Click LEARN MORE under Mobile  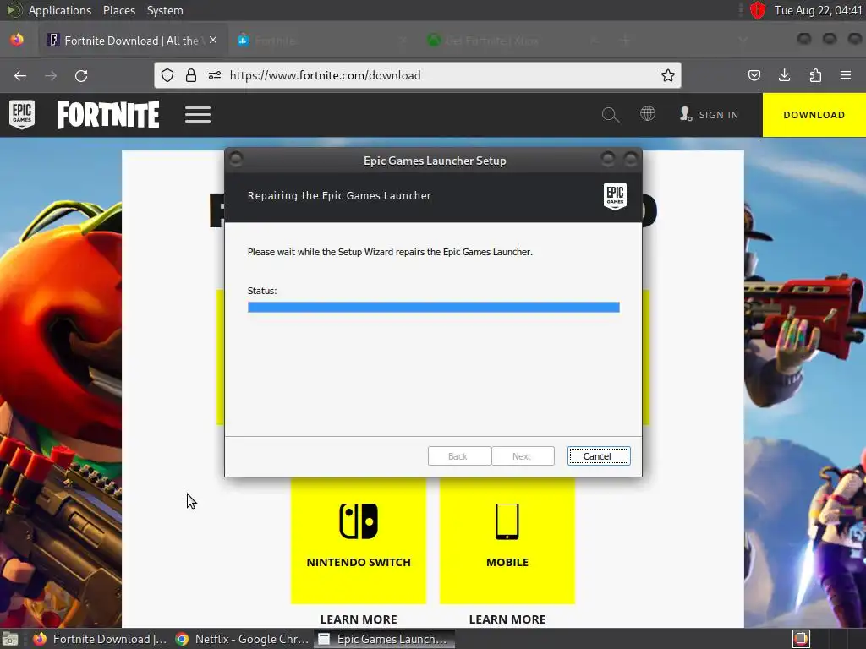(507, 619)
